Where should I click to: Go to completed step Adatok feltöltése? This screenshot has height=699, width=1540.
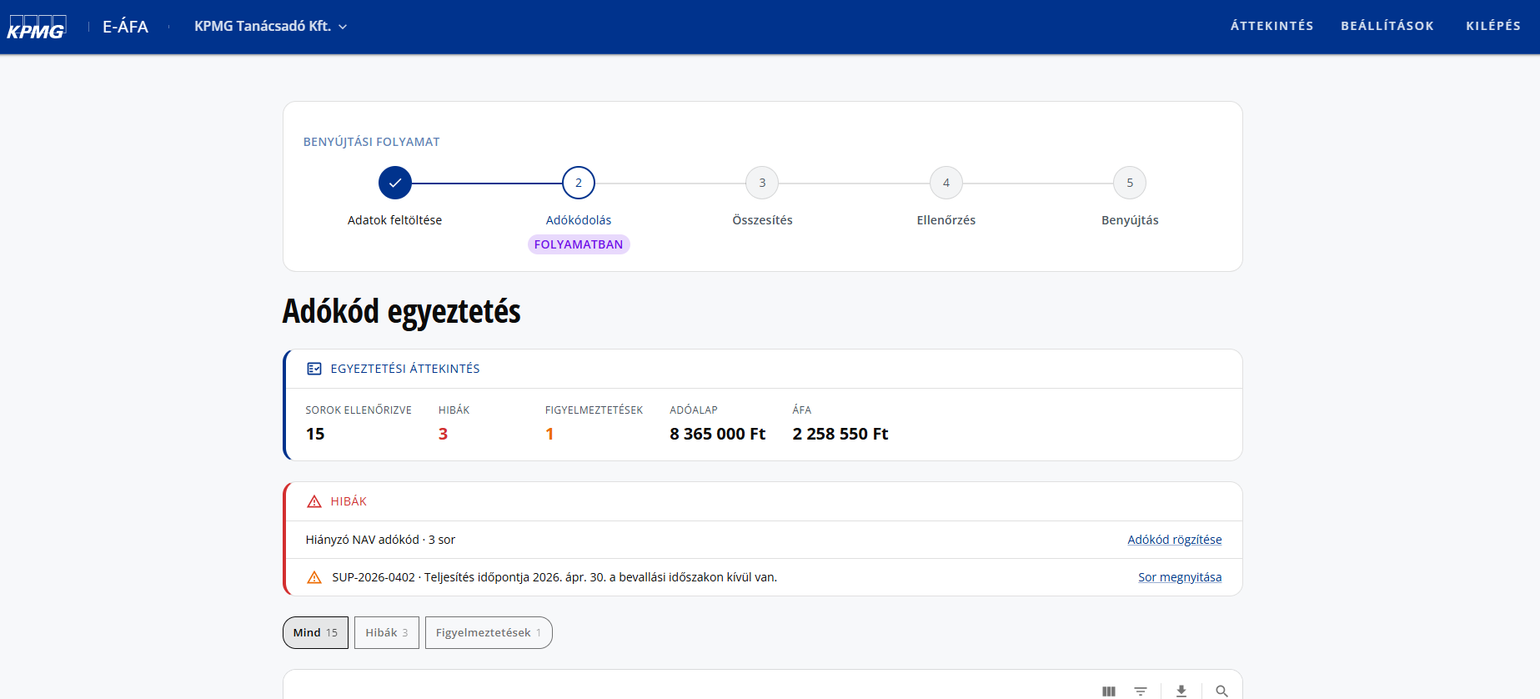[395, 183]
